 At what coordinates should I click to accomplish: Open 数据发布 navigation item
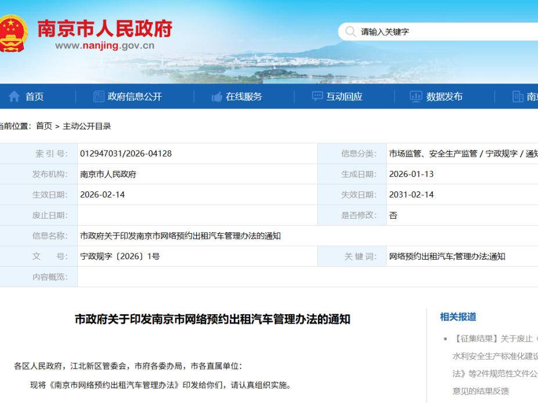444,97
